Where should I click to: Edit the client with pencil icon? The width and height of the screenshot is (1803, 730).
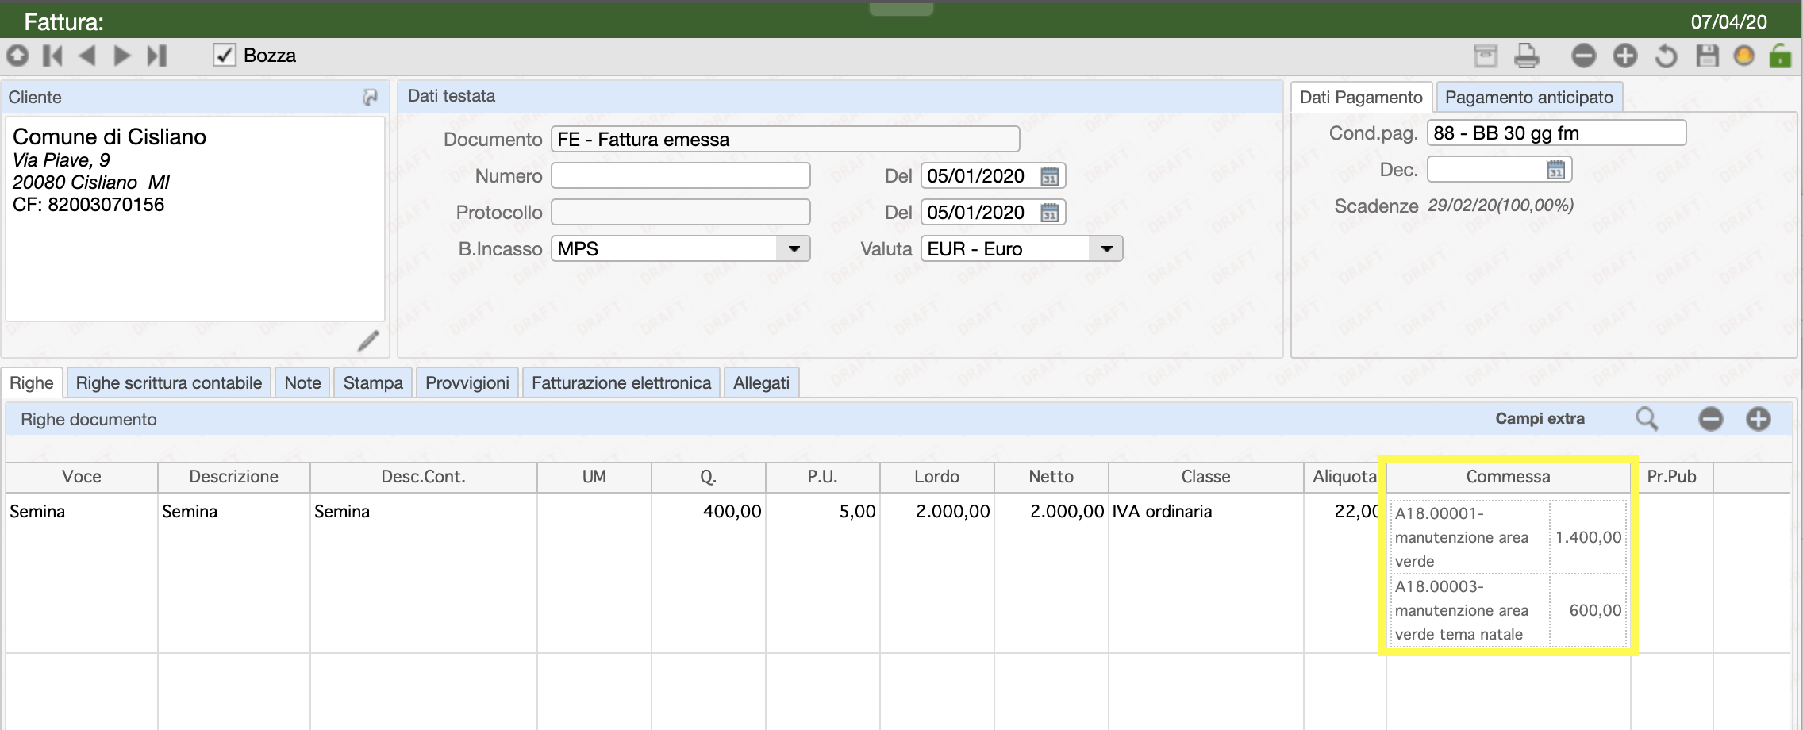[x=368, y=340]
